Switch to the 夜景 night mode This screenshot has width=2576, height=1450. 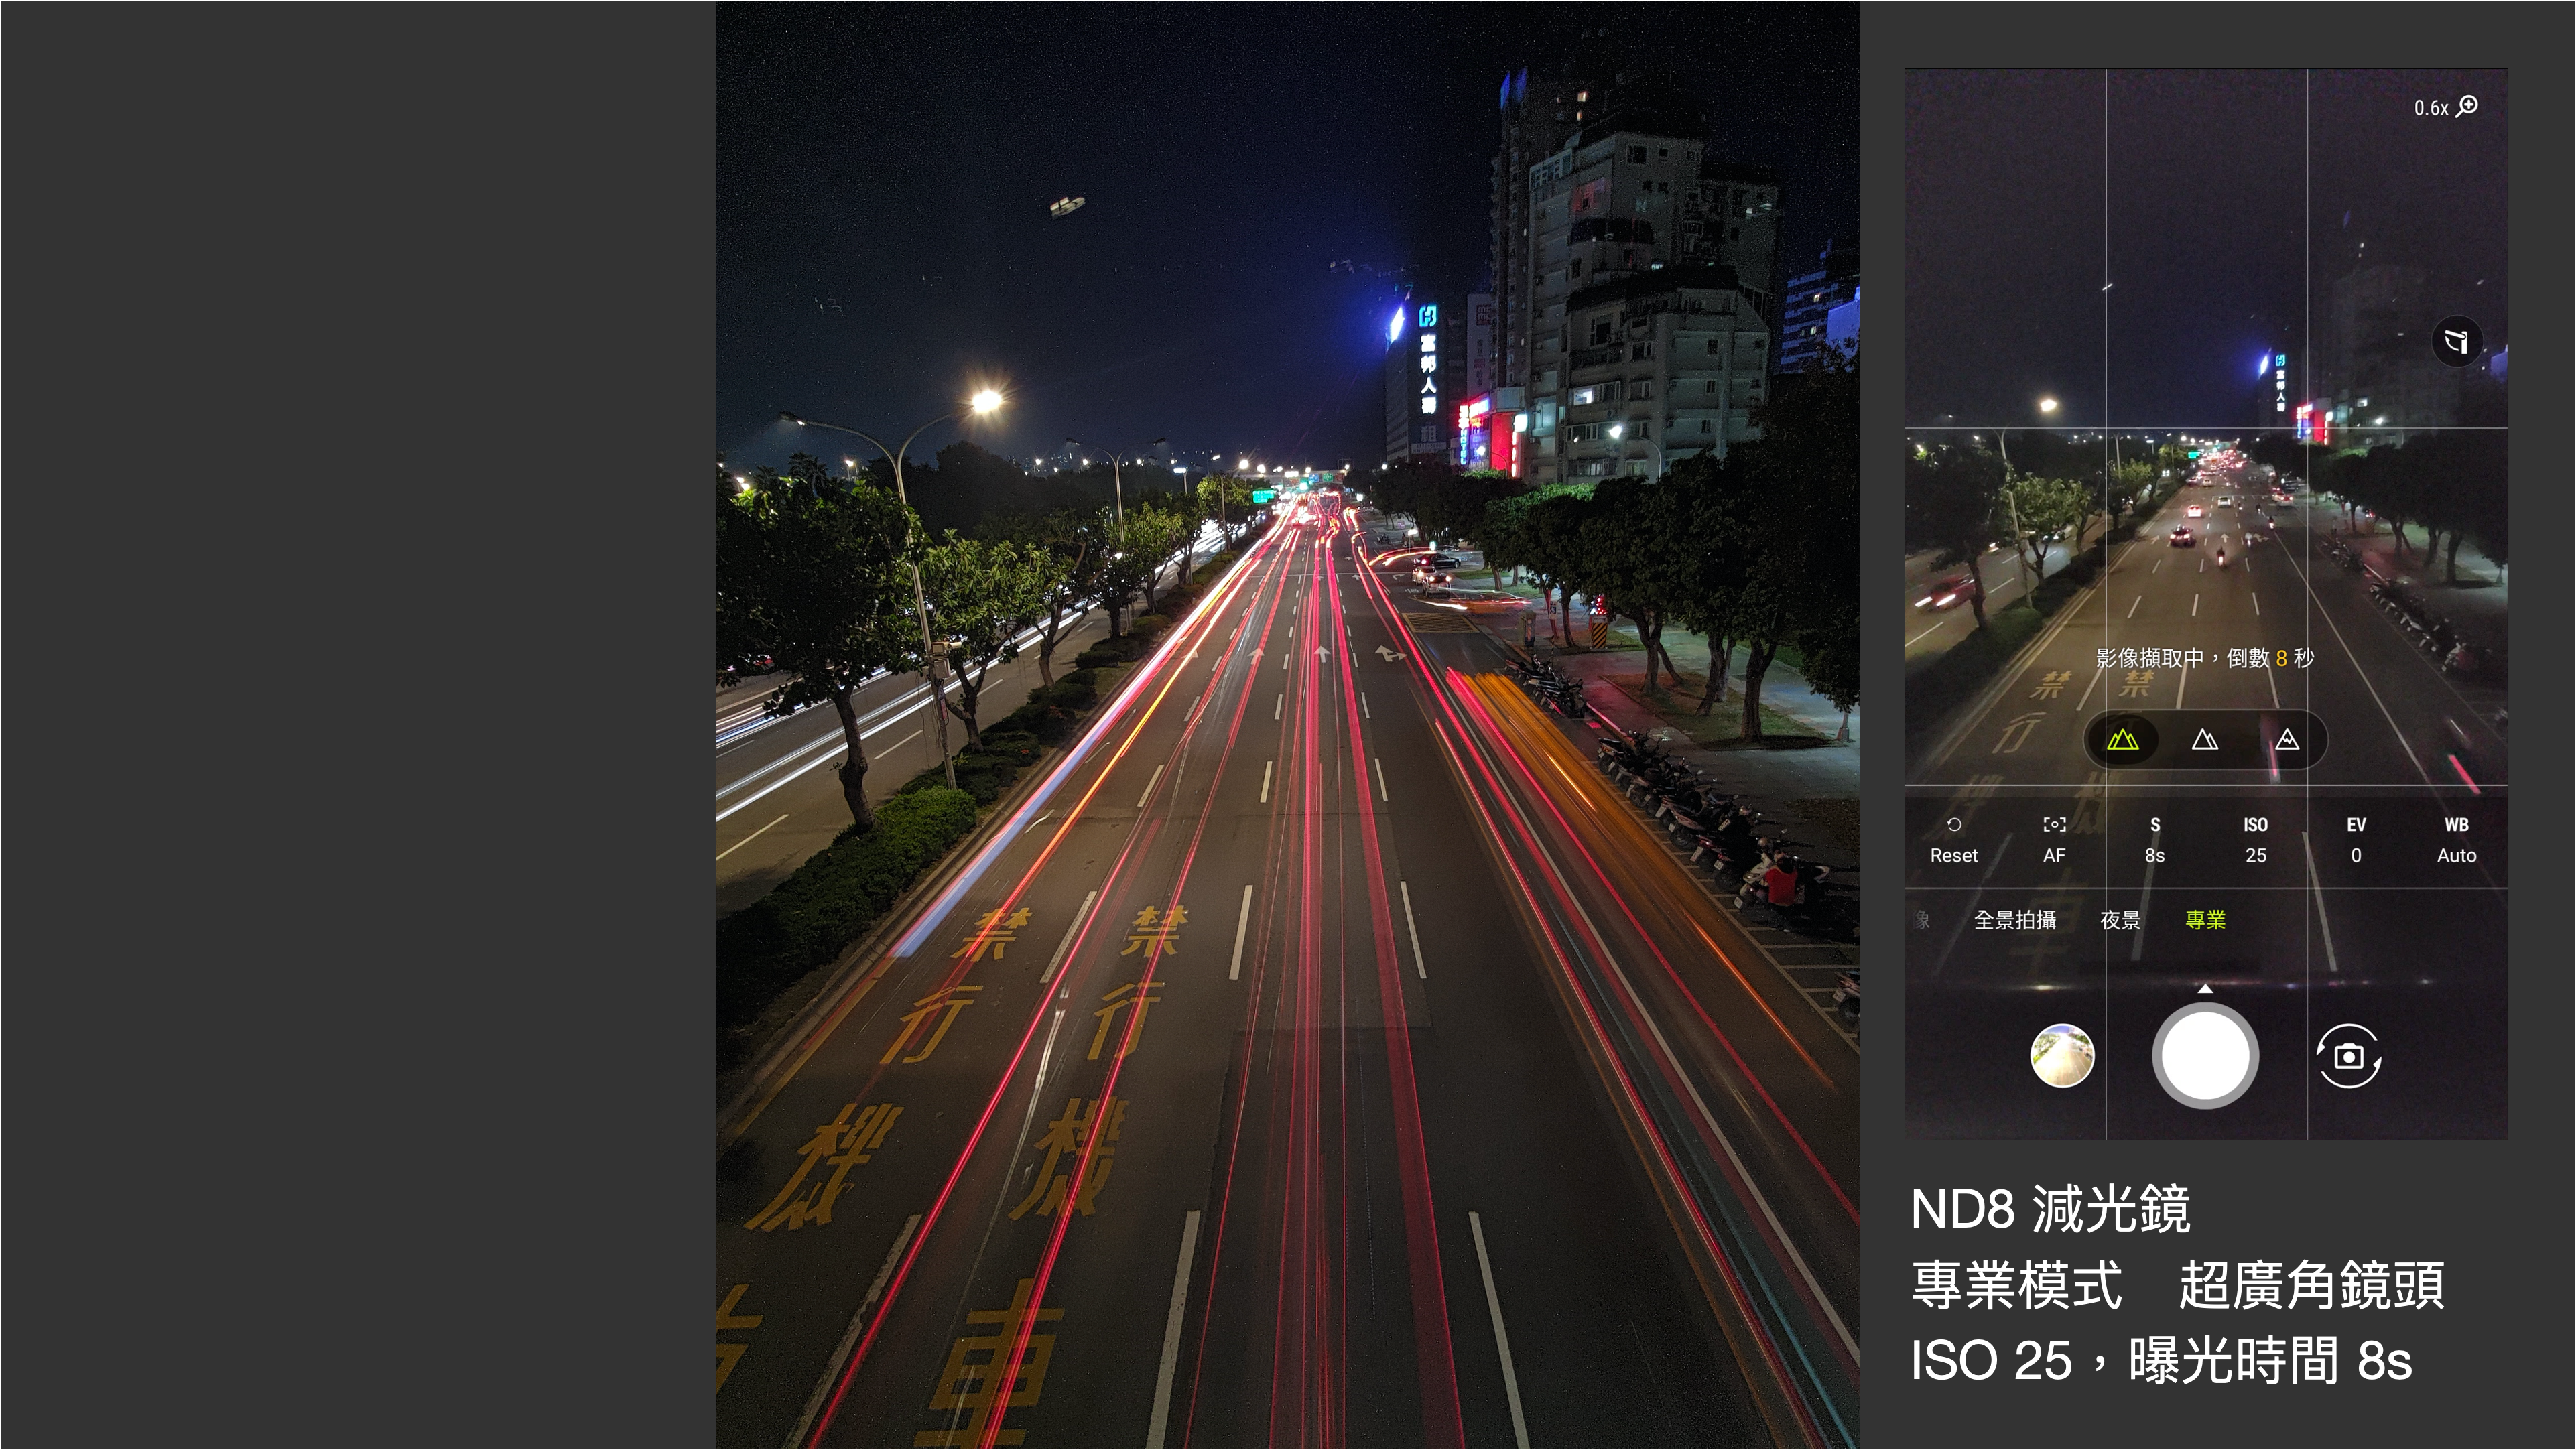tap(2120, 920)
